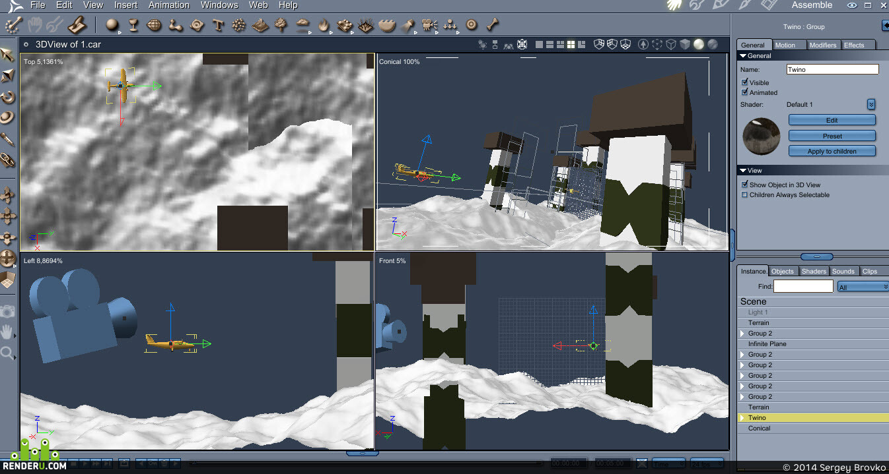Open the Windows menu

(219, 5)
